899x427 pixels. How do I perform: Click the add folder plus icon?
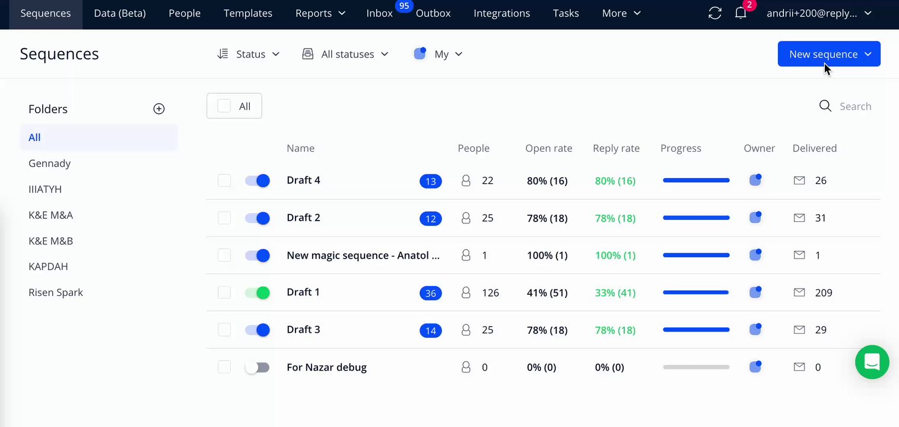159,109
